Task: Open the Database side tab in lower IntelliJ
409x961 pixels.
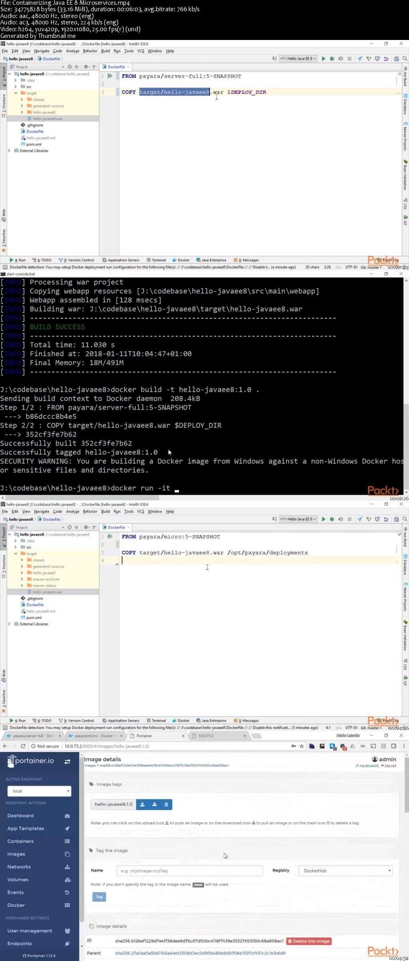Action: click(x=405, y=564)
